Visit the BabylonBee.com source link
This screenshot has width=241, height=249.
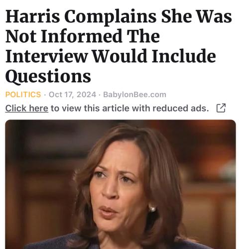pos(134,95)
